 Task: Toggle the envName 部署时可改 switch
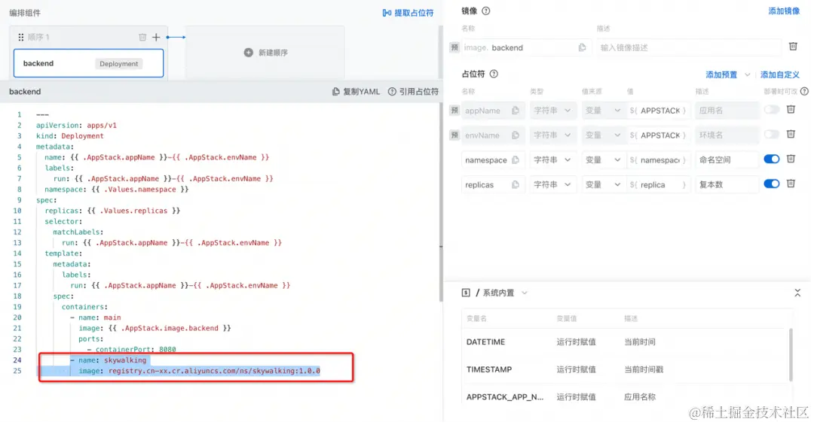[x=772, y=134]
